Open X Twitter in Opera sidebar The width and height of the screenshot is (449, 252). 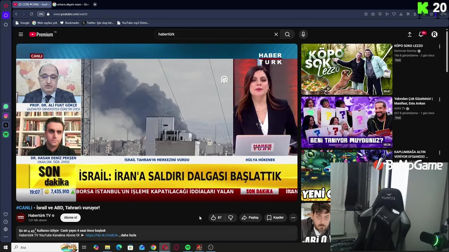pos(6,125)
